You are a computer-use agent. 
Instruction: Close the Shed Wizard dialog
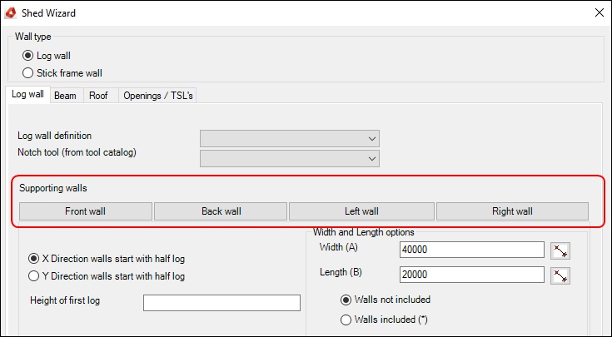tap(600, 12)
